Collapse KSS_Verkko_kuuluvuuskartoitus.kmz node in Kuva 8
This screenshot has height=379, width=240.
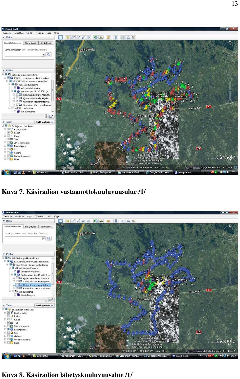5,261
